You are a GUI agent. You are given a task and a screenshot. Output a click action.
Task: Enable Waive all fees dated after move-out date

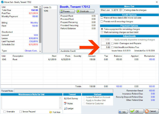[102, 18]
